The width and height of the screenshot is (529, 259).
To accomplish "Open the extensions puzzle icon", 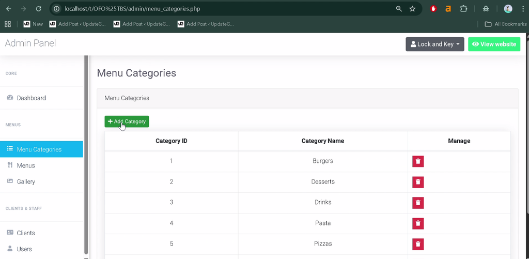I will 464,9.
